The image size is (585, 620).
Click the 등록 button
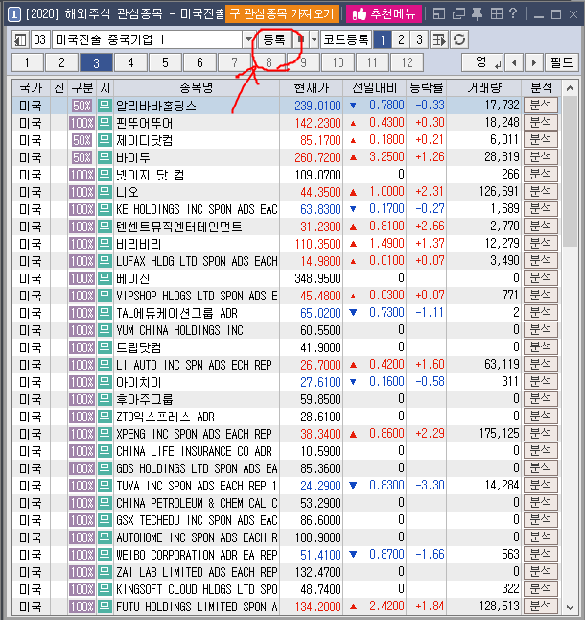[x=274, y=39]
